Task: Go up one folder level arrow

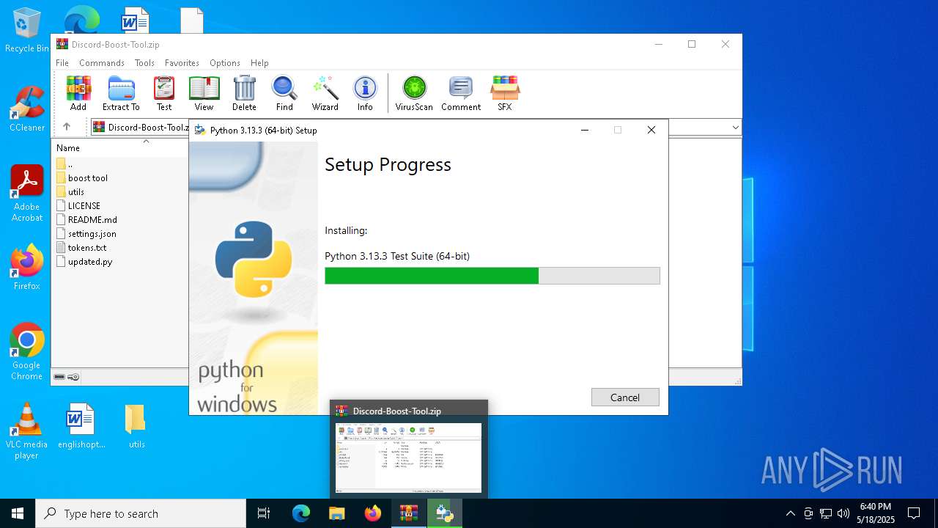Action: tap(67, 127)
